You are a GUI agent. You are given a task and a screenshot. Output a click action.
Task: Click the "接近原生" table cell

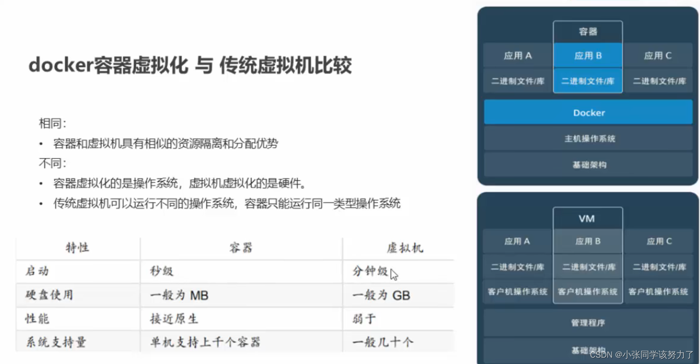241,319
